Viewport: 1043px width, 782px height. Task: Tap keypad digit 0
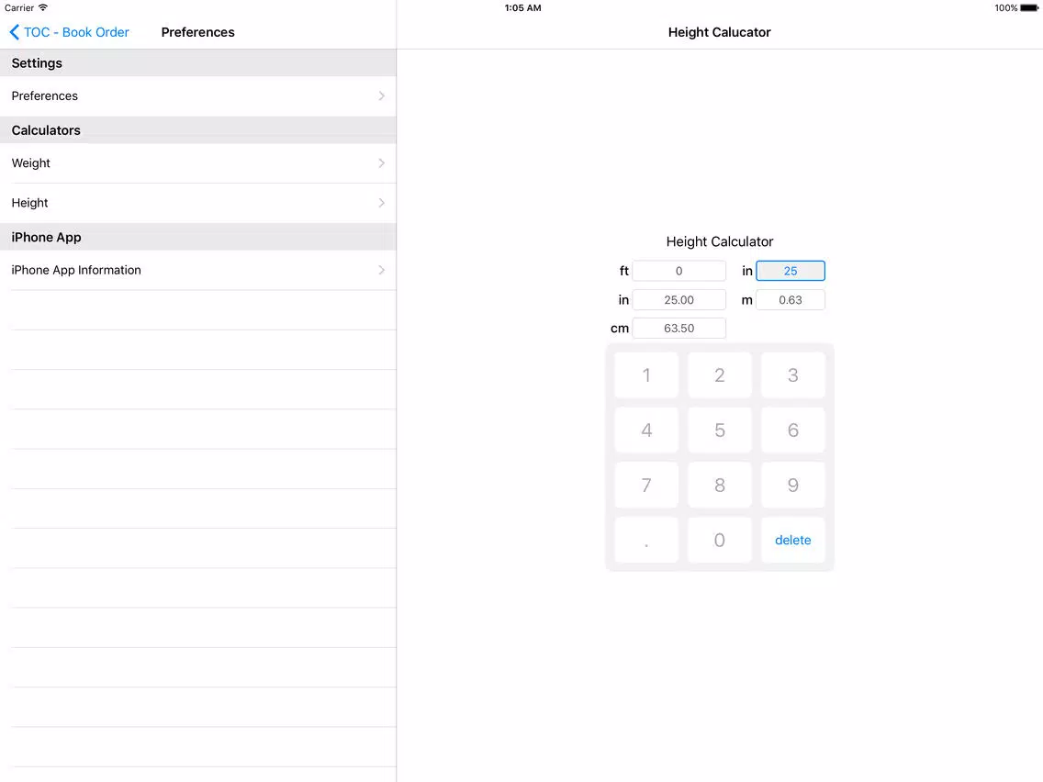[x=719, y=540]
